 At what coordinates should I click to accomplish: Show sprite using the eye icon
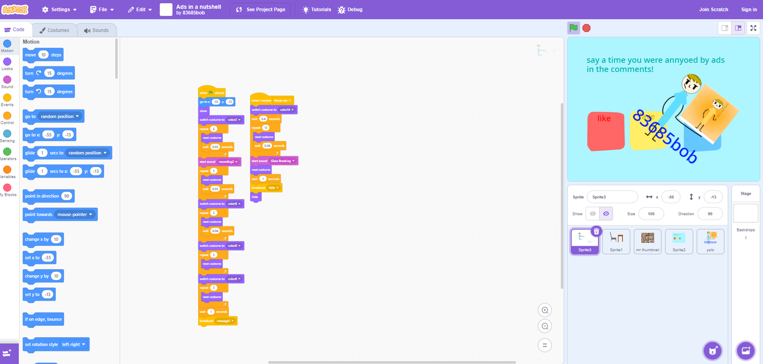(x=593, y=214)
